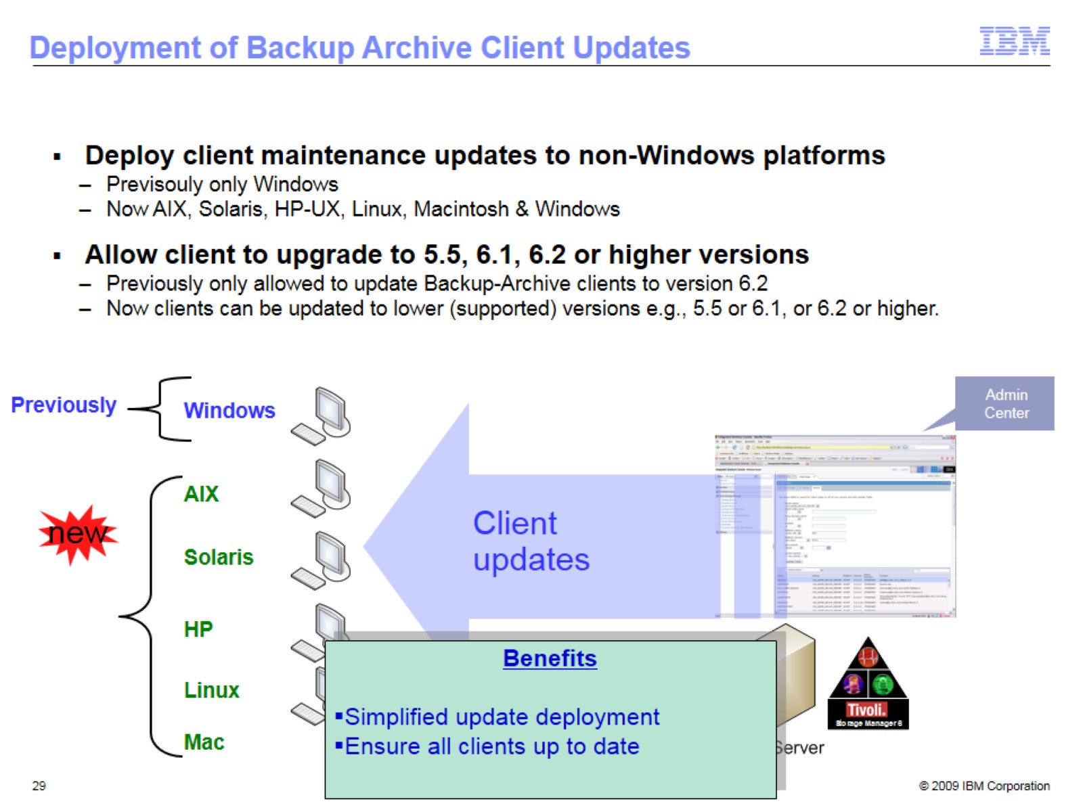Click the slide title Deployment of Backup Archive Client Updates

pyautogui.click(x=360, y=48)
